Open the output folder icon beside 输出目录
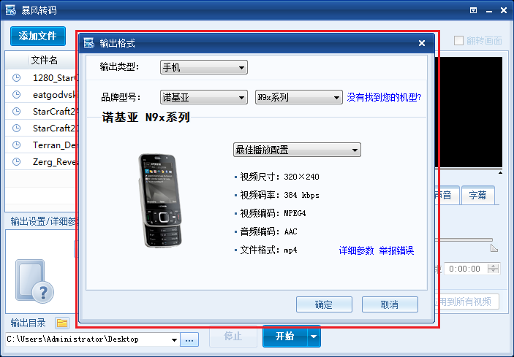Viewport: 514px width, 357px height. [x=62, y=323]
